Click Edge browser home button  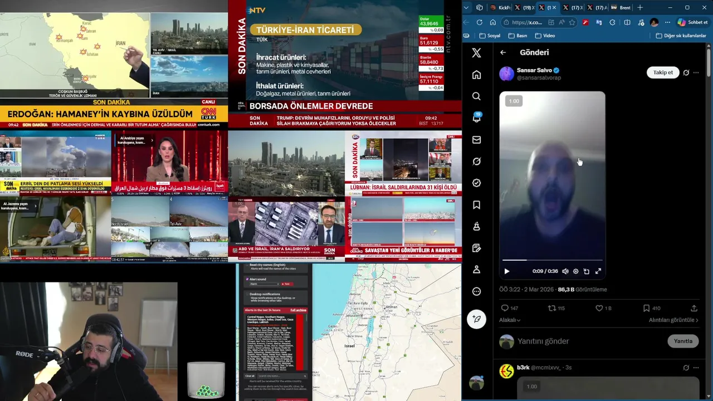tap(493, 22)
